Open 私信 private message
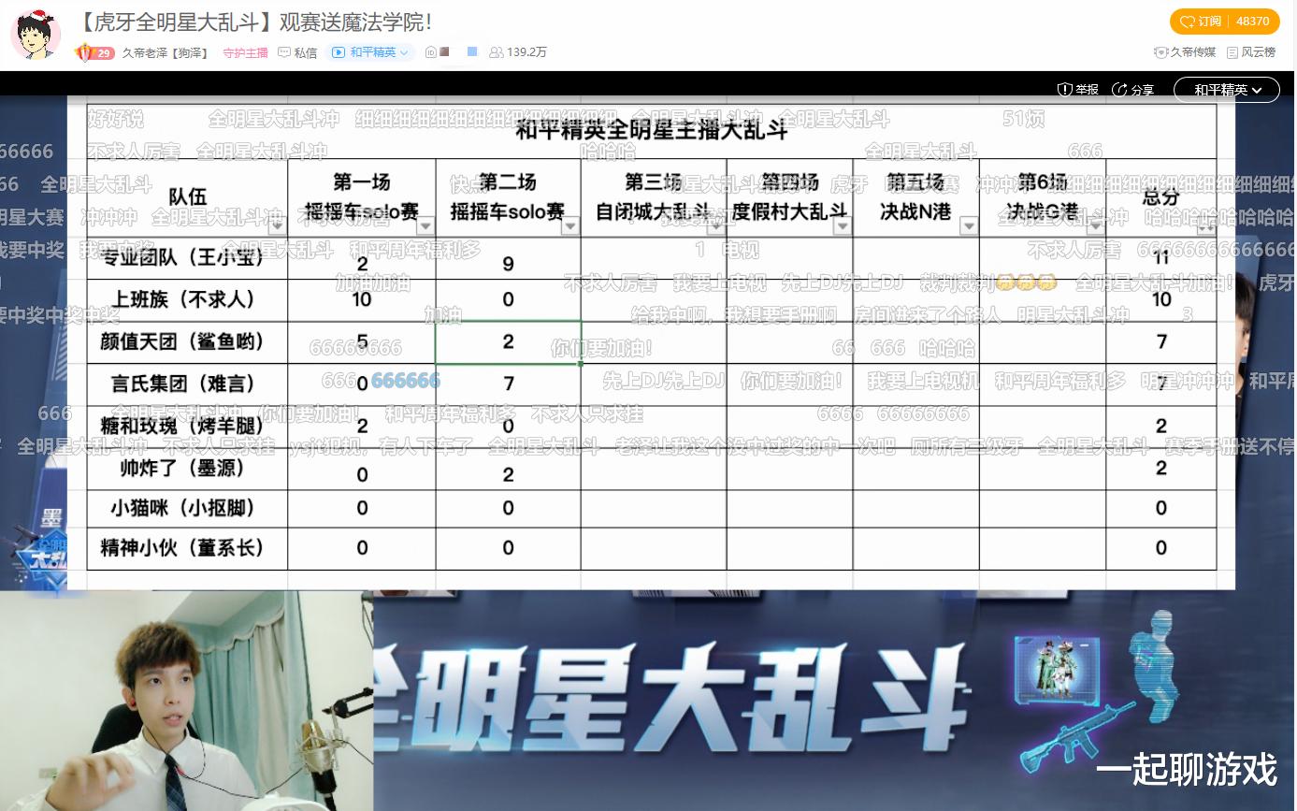 click(x=298, y=52)
